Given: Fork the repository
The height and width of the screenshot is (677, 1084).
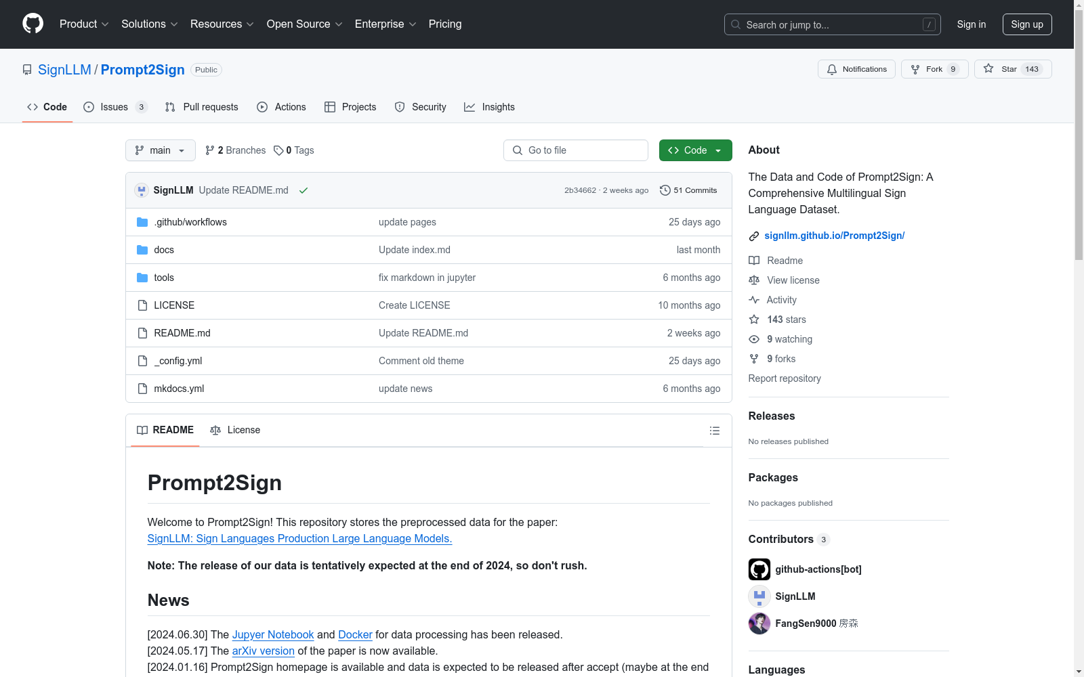Looking at the screenshot, I should pyautogui.click(x=935, y=69).
